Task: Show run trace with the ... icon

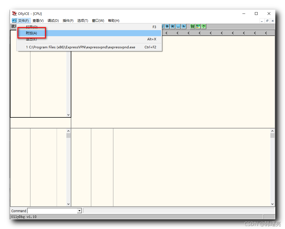Action: (178, 26)
